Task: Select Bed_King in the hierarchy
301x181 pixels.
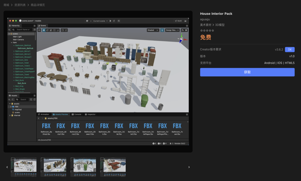Action: click(x=19, y=86)
